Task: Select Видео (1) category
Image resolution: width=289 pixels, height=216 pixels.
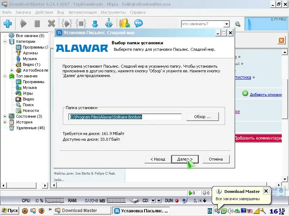Action: pos(31,64)
